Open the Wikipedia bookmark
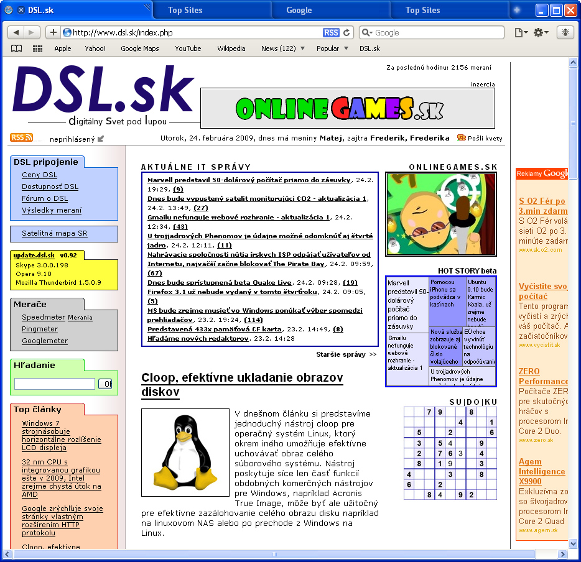581x562 pixels. pos(231,48)
